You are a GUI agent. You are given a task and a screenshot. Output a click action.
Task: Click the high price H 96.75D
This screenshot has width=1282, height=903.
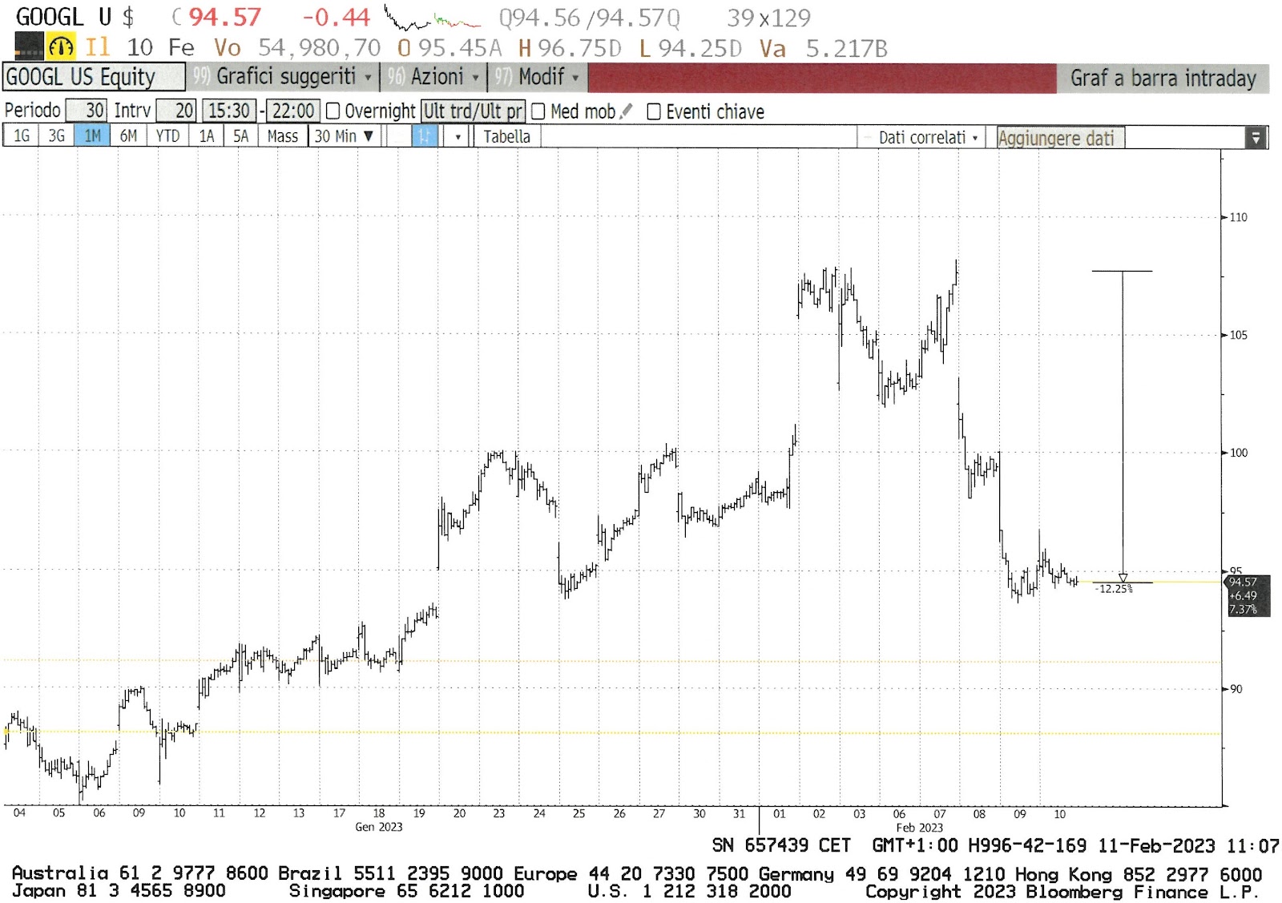click(x=570, y=48)
